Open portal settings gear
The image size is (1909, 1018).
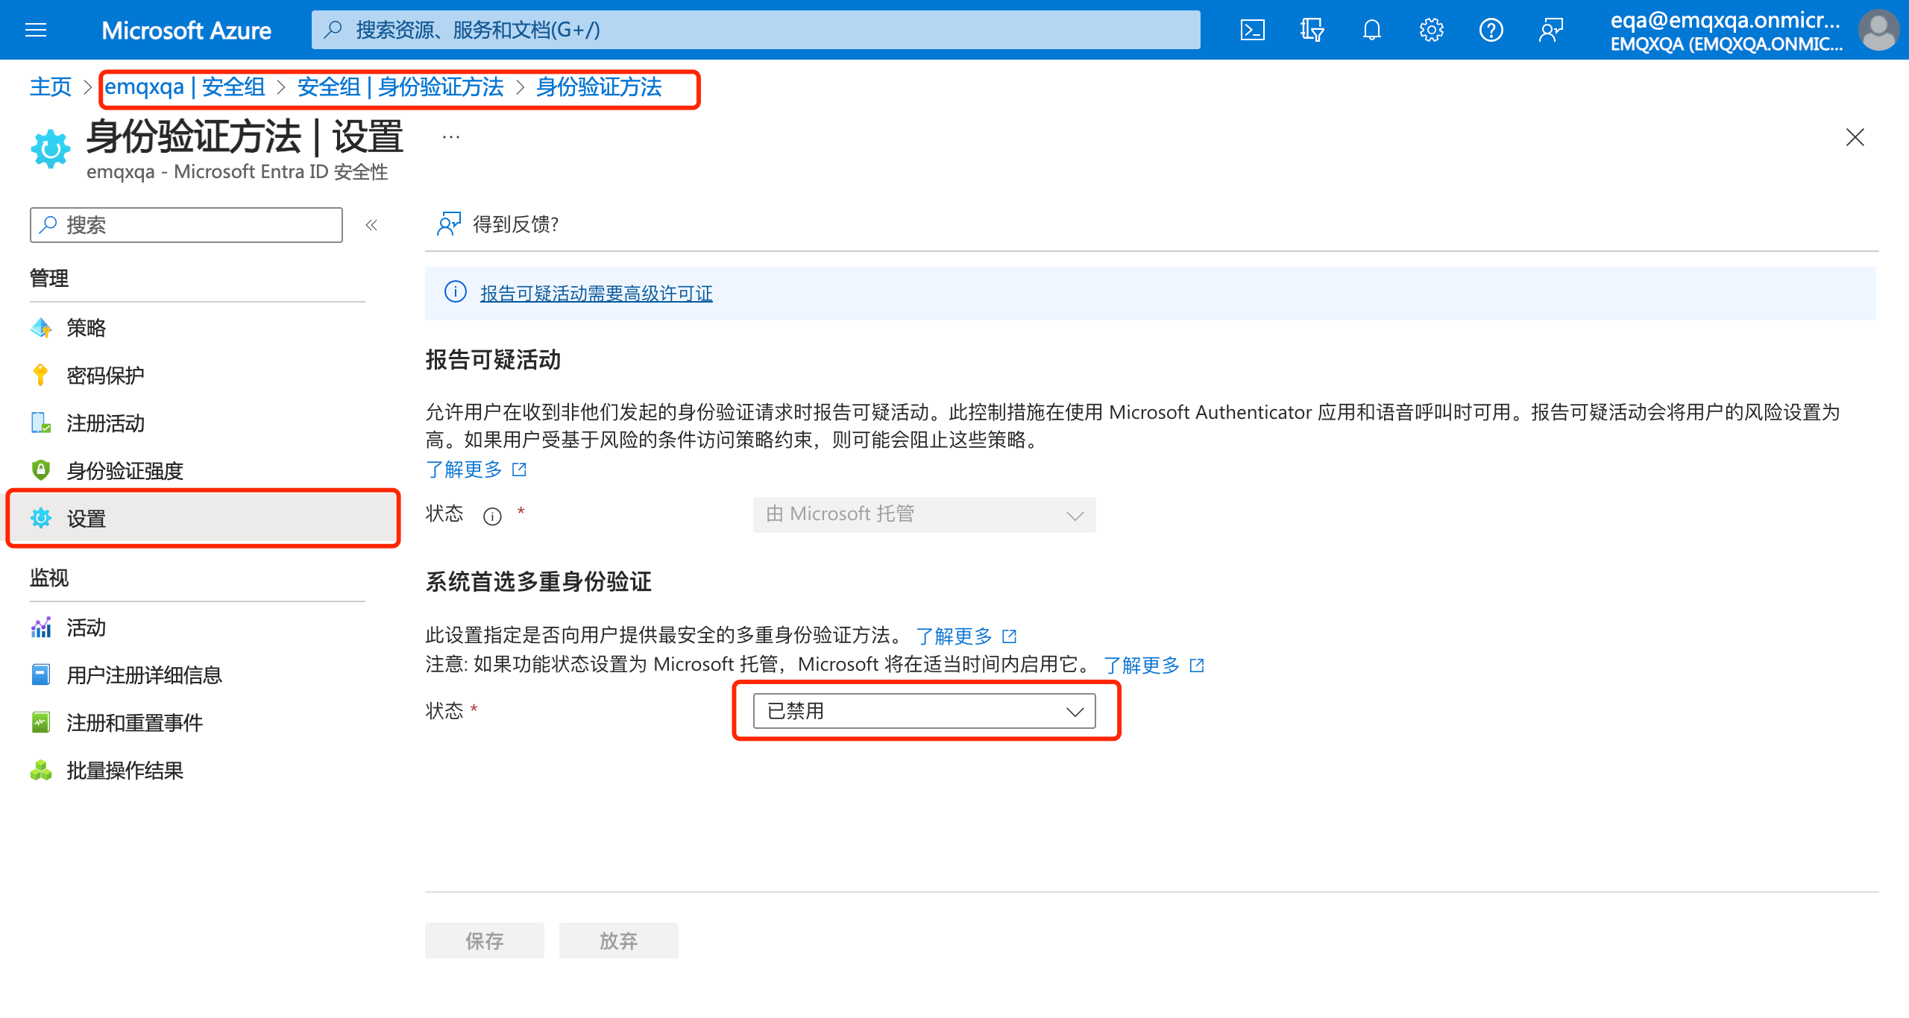(x=1431, y=30)
